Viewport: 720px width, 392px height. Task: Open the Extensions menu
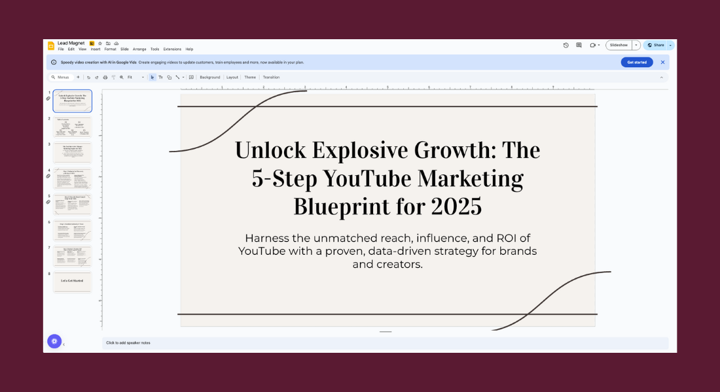[172, 49]
